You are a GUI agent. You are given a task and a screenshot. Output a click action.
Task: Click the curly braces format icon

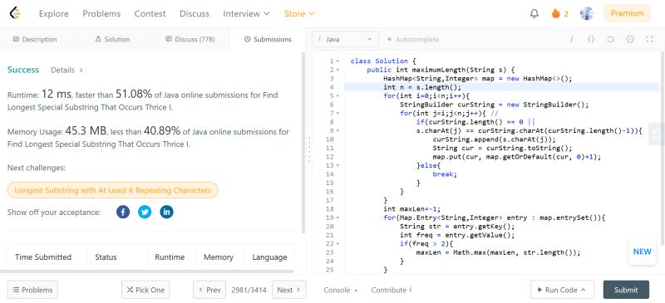point(591,39)
